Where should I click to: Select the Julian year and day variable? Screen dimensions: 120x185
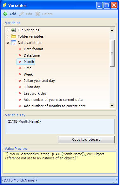pyautogui.click(x=39, y=81)
